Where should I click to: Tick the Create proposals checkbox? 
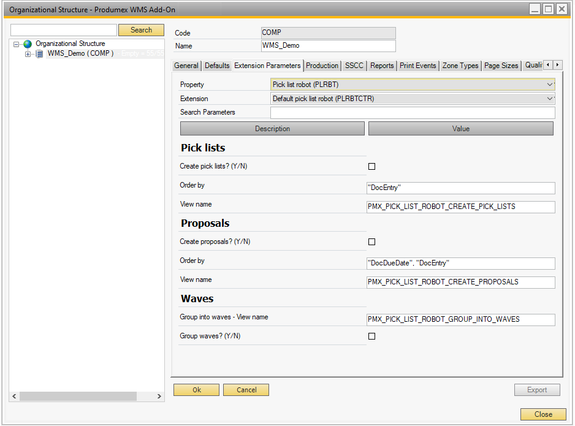371,242
